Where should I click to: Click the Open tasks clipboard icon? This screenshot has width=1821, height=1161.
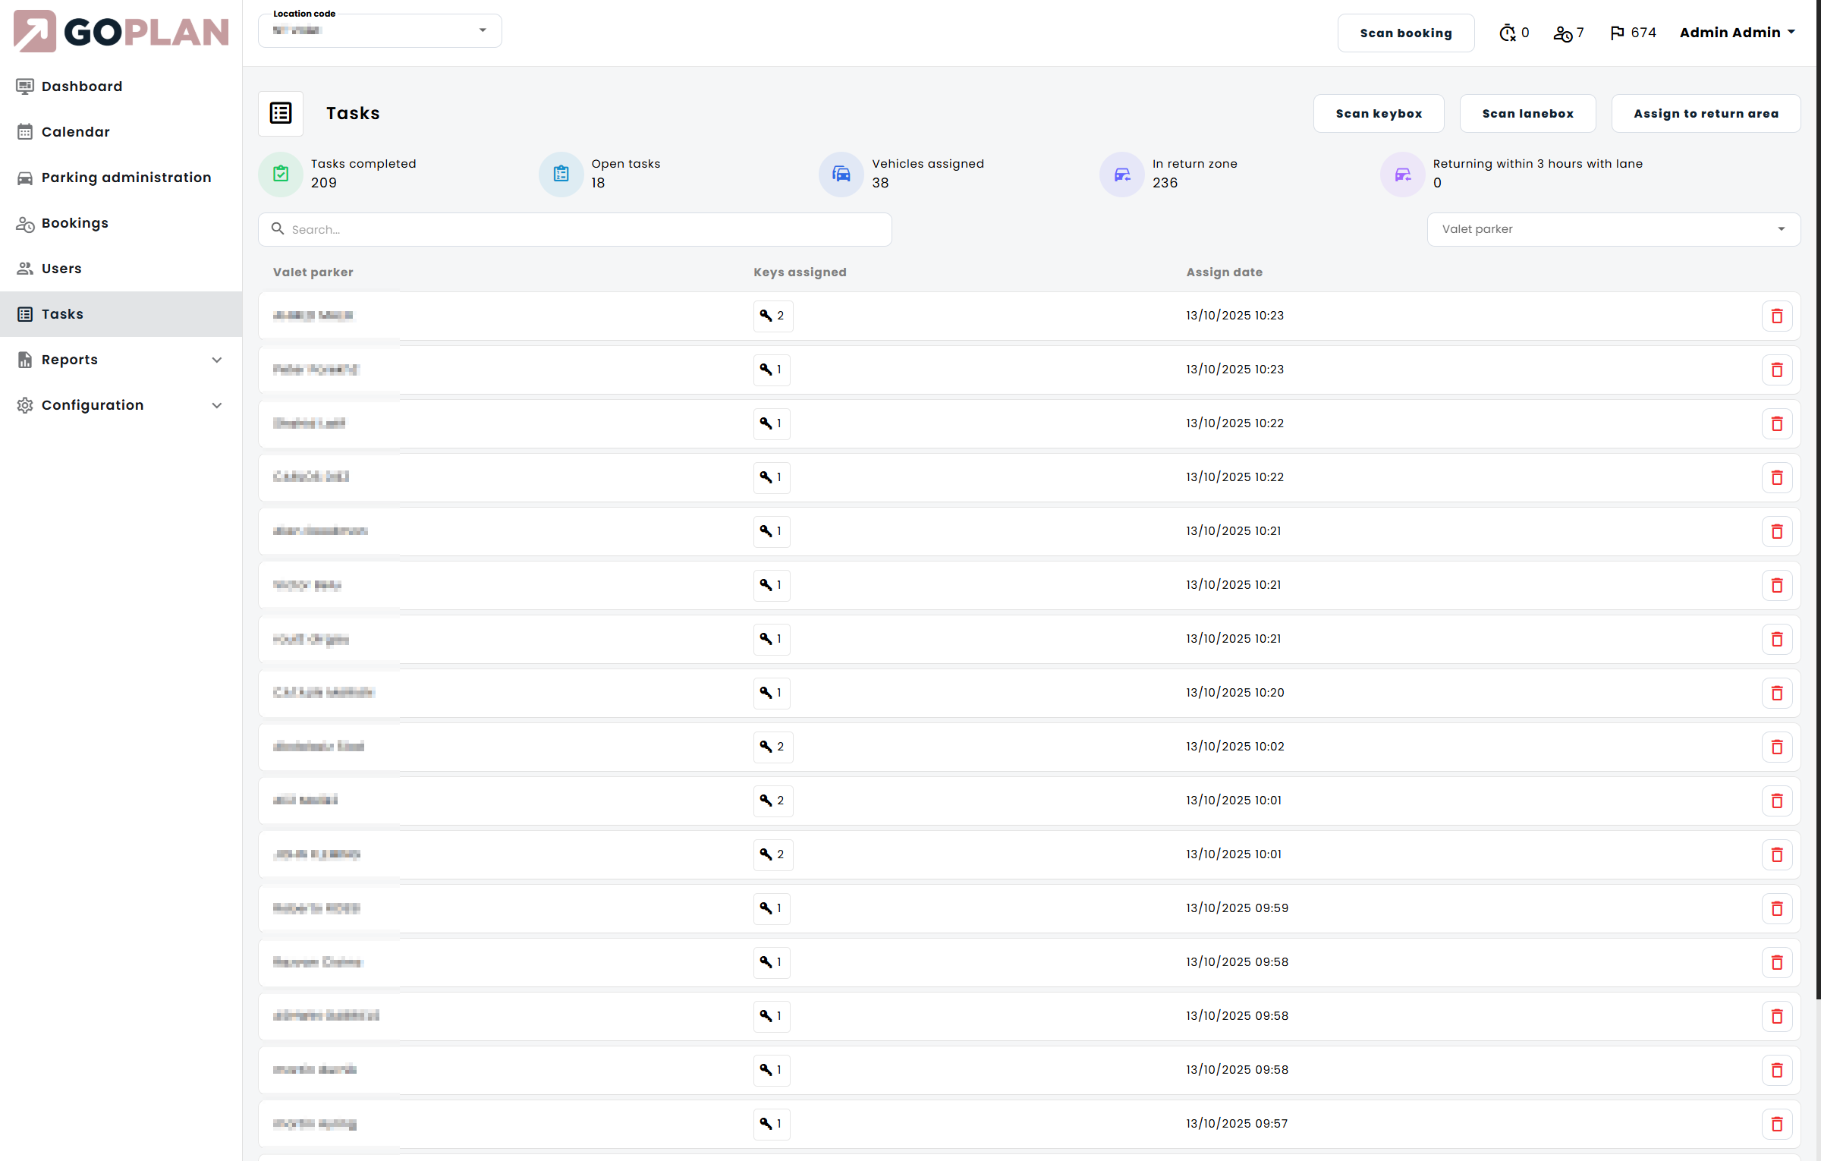(x=561, y=174)
